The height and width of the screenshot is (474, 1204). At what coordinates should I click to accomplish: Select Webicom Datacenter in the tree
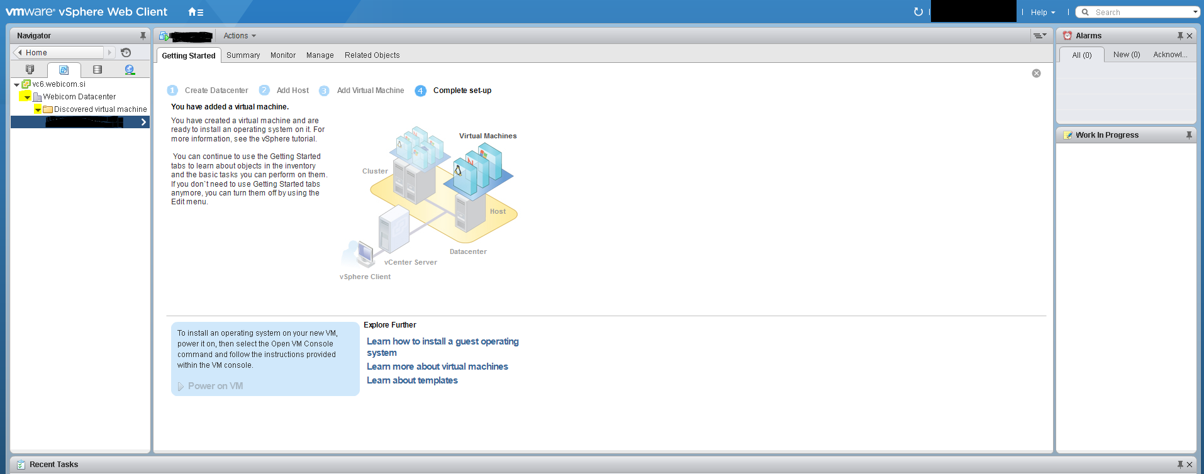(80, 97)
